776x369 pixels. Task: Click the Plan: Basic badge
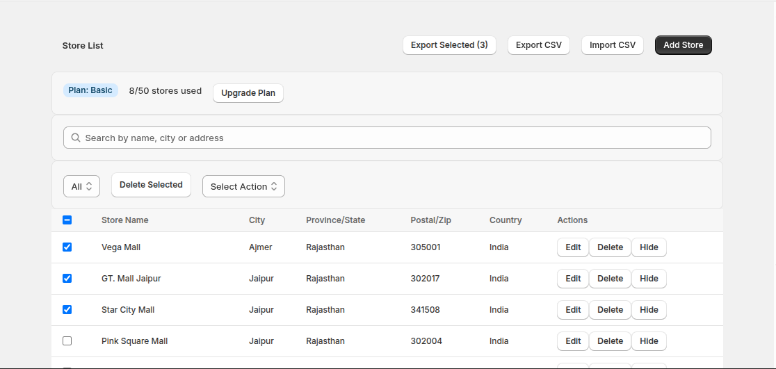[90, 90]
